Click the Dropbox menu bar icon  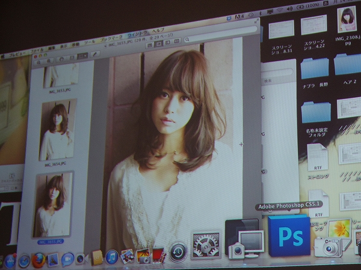coord(229,19)
